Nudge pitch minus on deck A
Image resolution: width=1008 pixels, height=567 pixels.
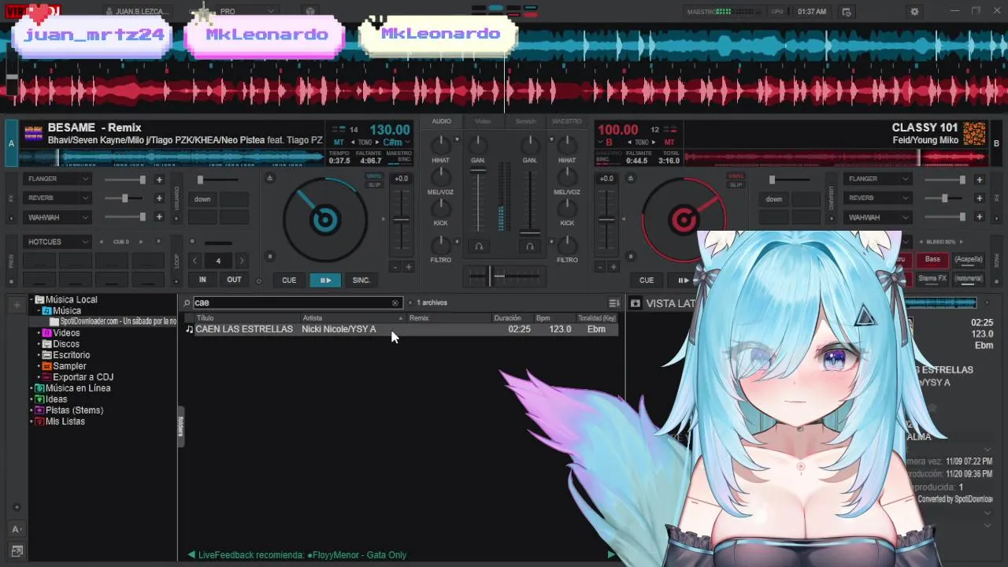click(x=395, y=267)
